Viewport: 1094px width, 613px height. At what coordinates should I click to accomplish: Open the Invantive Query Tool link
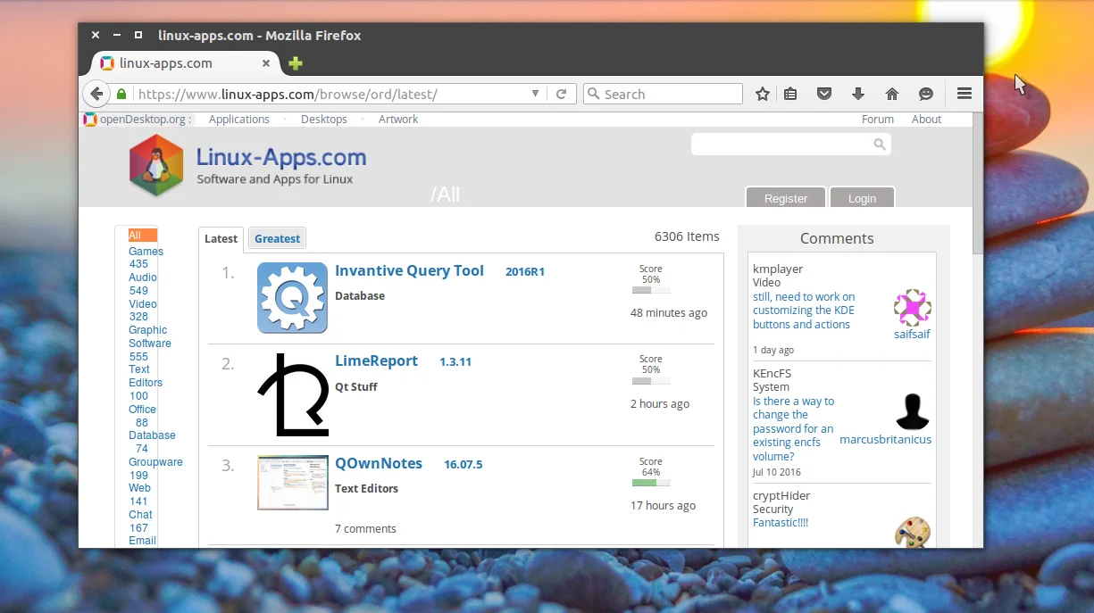(x=409, y=271)
